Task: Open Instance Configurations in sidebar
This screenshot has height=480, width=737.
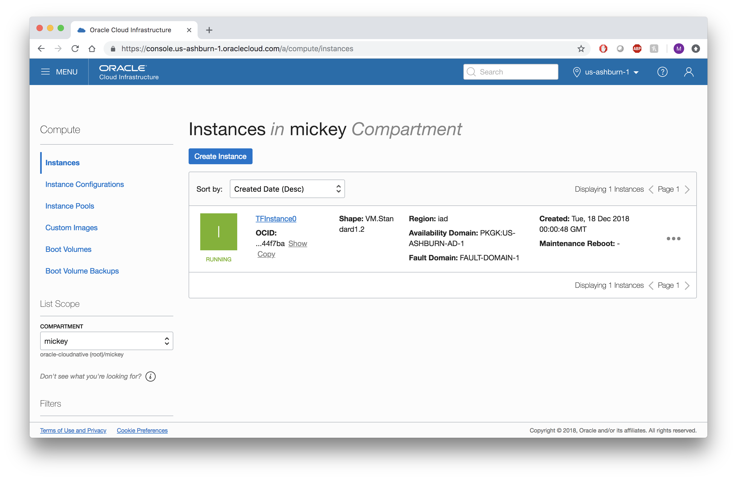Action: (84, 185)
